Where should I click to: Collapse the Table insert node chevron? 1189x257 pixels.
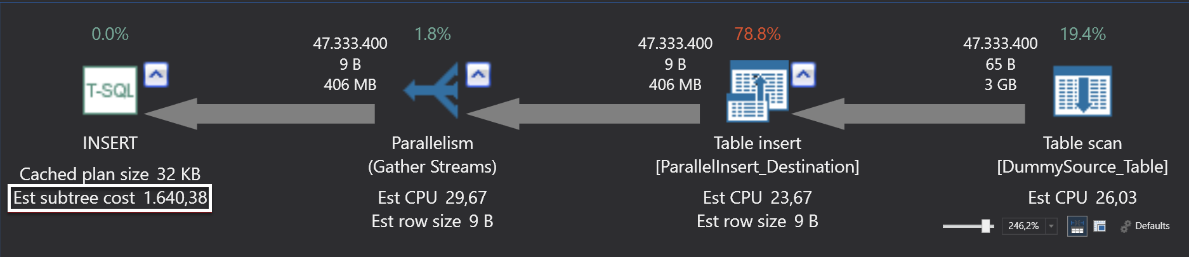pyautogui.click(x=803, y=75)
